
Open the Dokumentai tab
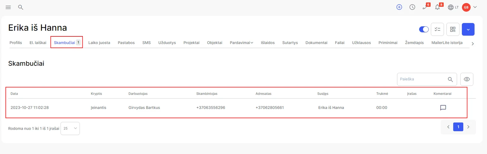[x=317, y=43]
